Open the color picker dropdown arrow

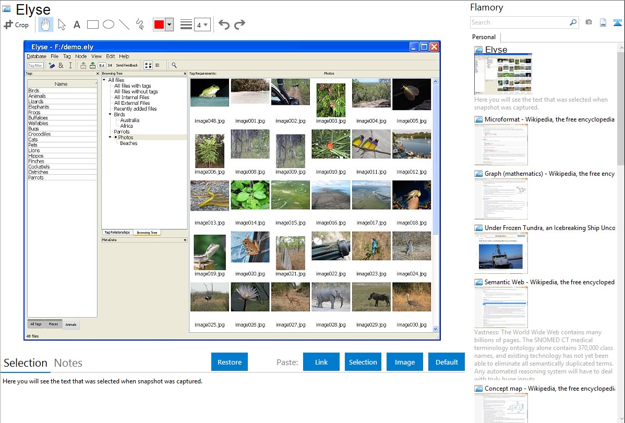tap(169, 25)
